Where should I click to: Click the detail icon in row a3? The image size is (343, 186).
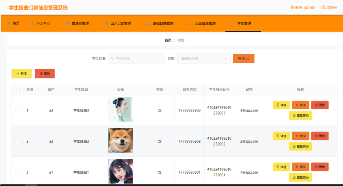pos(278,105)
